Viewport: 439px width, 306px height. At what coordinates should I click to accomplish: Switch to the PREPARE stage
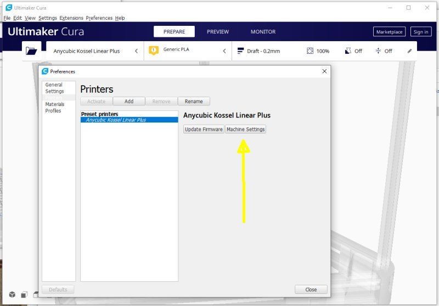pos(174,32)
